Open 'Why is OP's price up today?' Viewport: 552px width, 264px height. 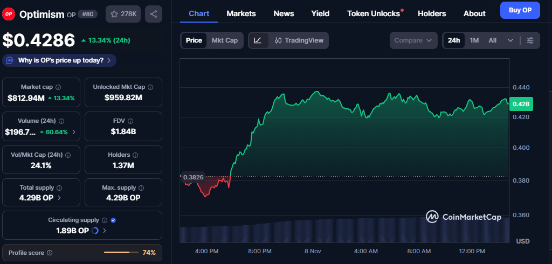[59, 60]
